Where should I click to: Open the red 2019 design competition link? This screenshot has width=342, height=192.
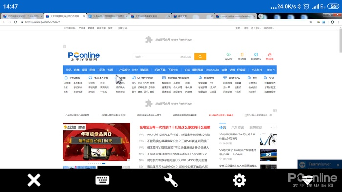pos(221,115)
